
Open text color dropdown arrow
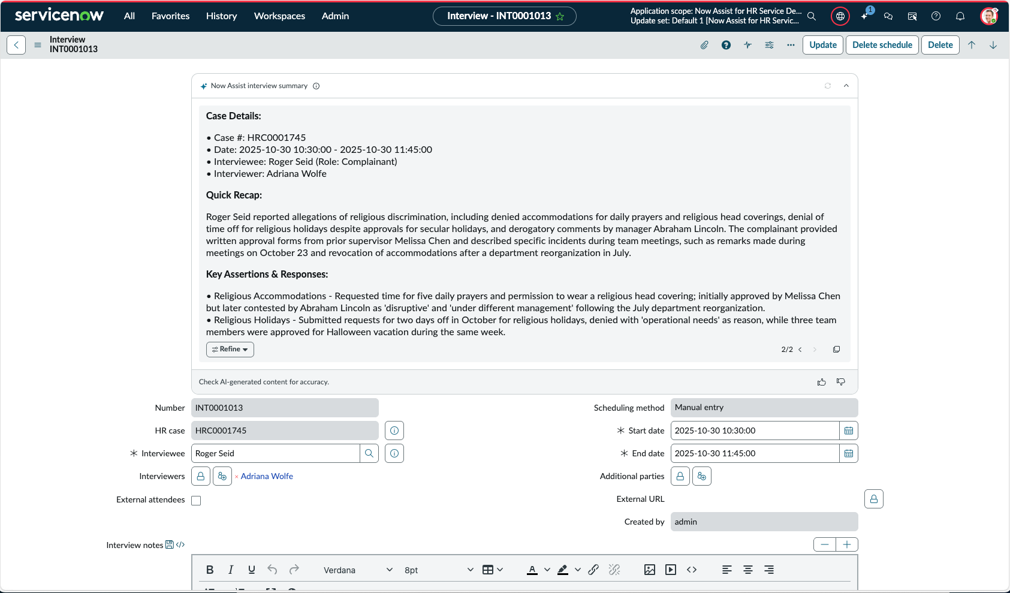547,570
